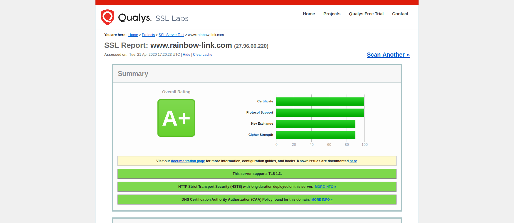Click the Qualys shield logo icon
This screenshot has height=223, width=514.
[107, 17]
